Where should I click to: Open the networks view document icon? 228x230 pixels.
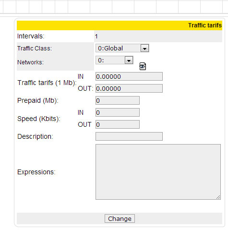coord(143,66)
